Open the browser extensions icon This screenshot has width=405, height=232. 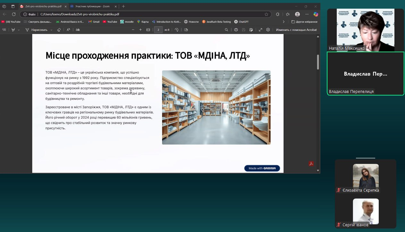point(277,14)
